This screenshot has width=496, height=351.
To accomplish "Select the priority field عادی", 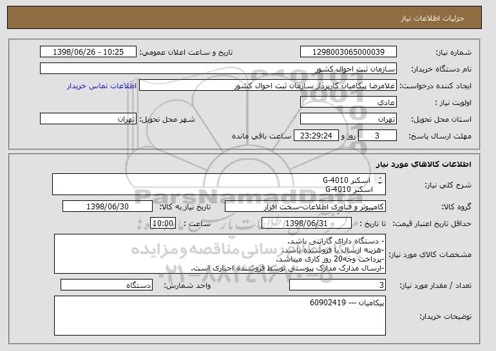I will (x=348, y=102).
